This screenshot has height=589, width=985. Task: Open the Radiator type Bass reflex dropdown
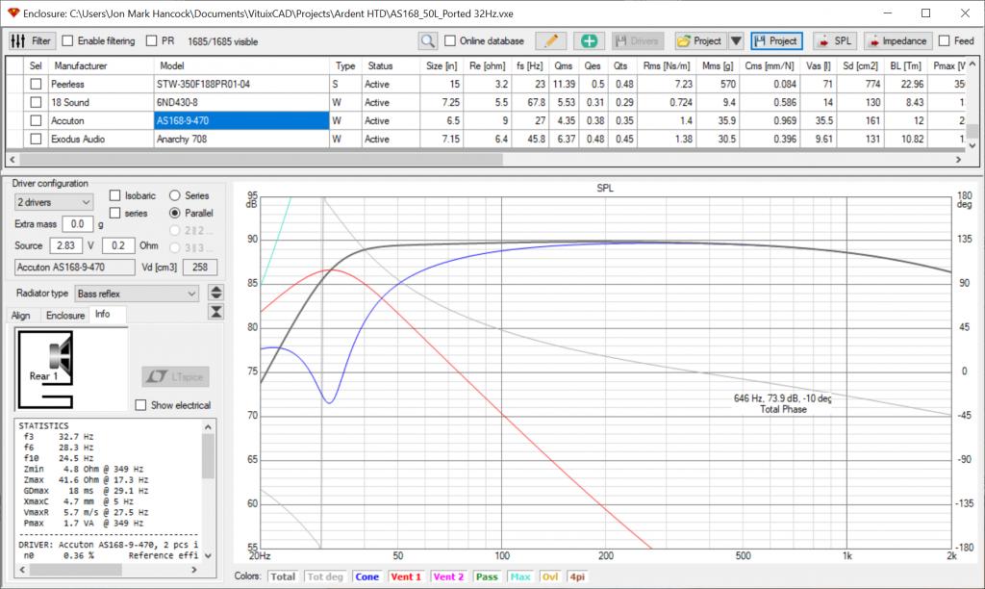(x=137, y=294)
